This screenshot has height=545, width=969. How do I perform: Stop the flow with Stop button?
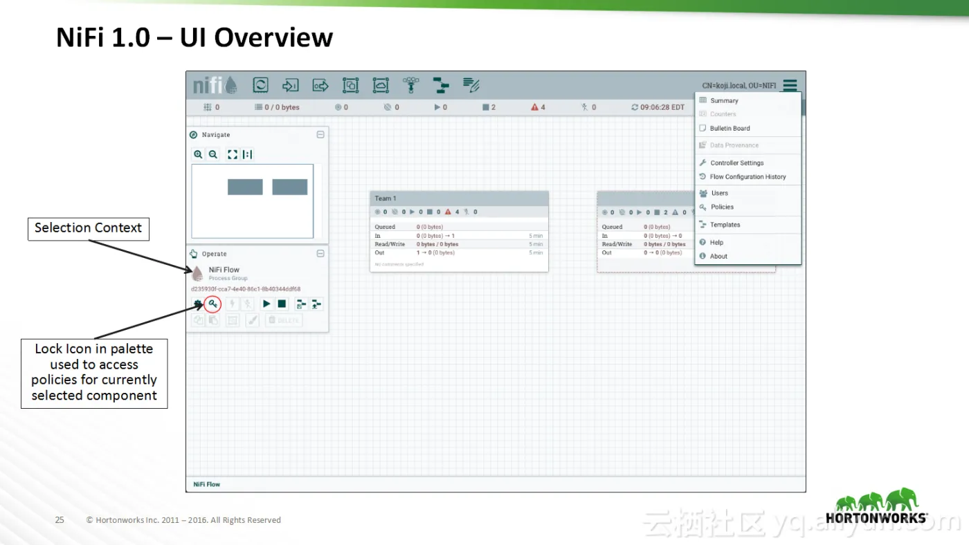282,304
